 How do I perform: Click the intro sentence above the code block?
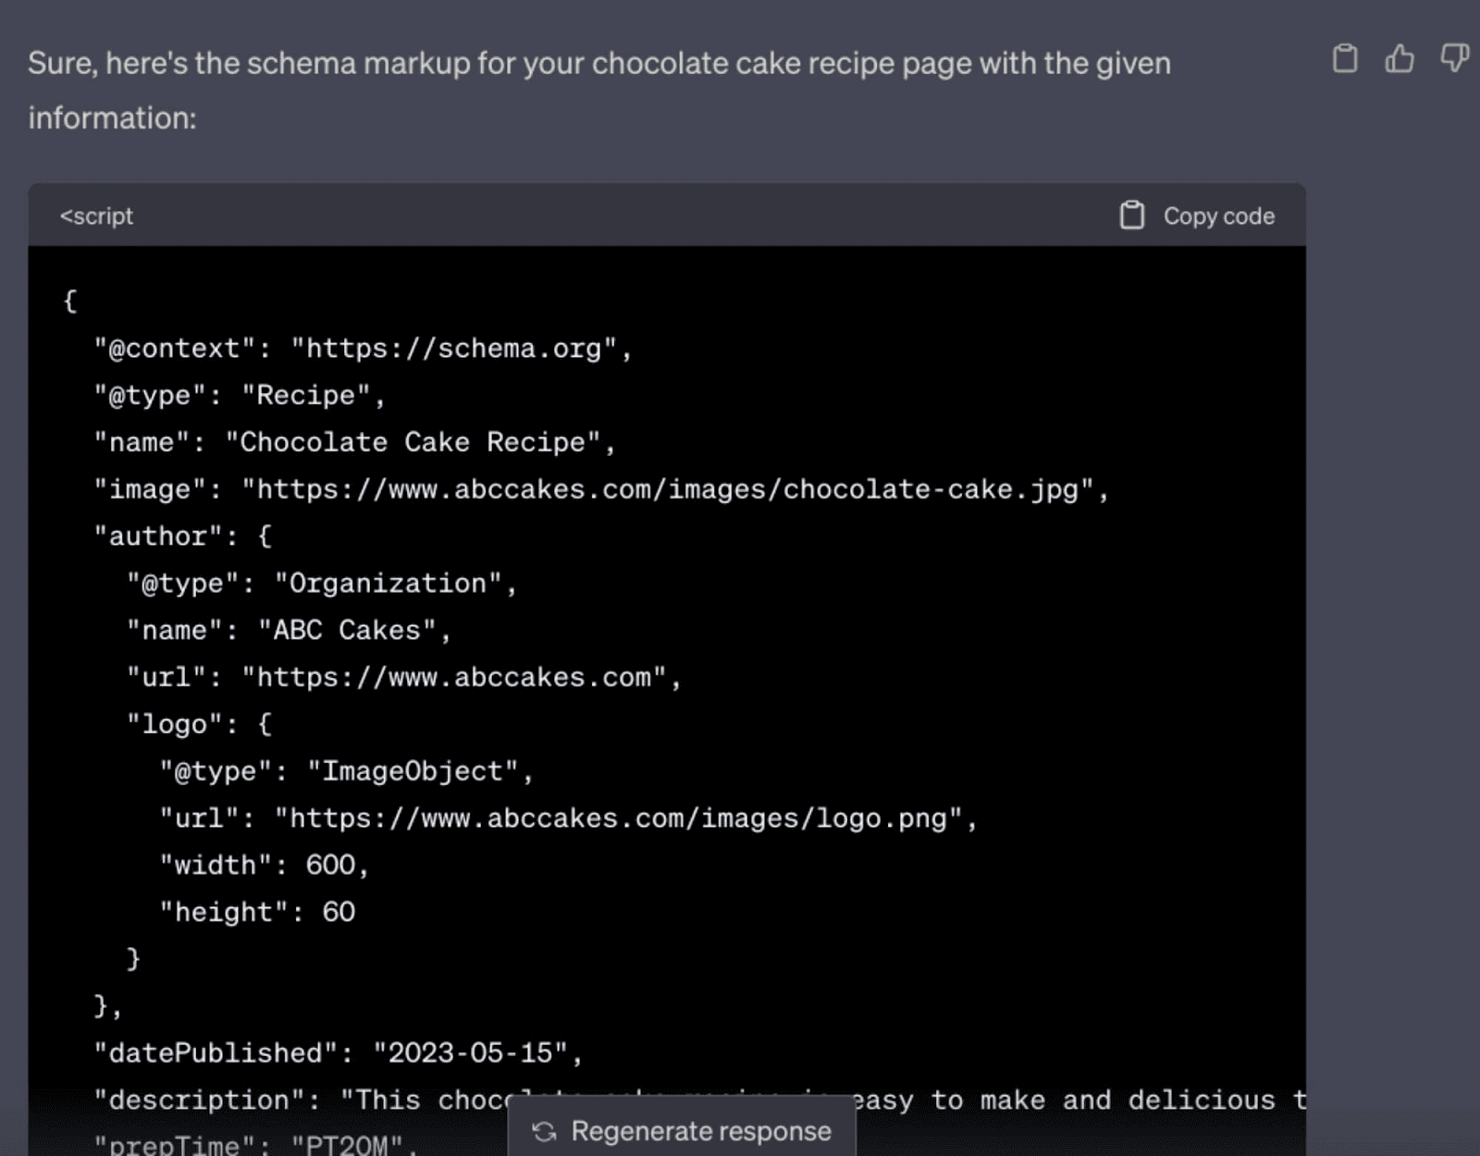tap(598, 64)
